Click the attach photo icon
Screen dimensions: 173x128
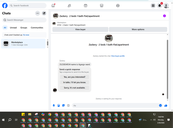point(58,106)
